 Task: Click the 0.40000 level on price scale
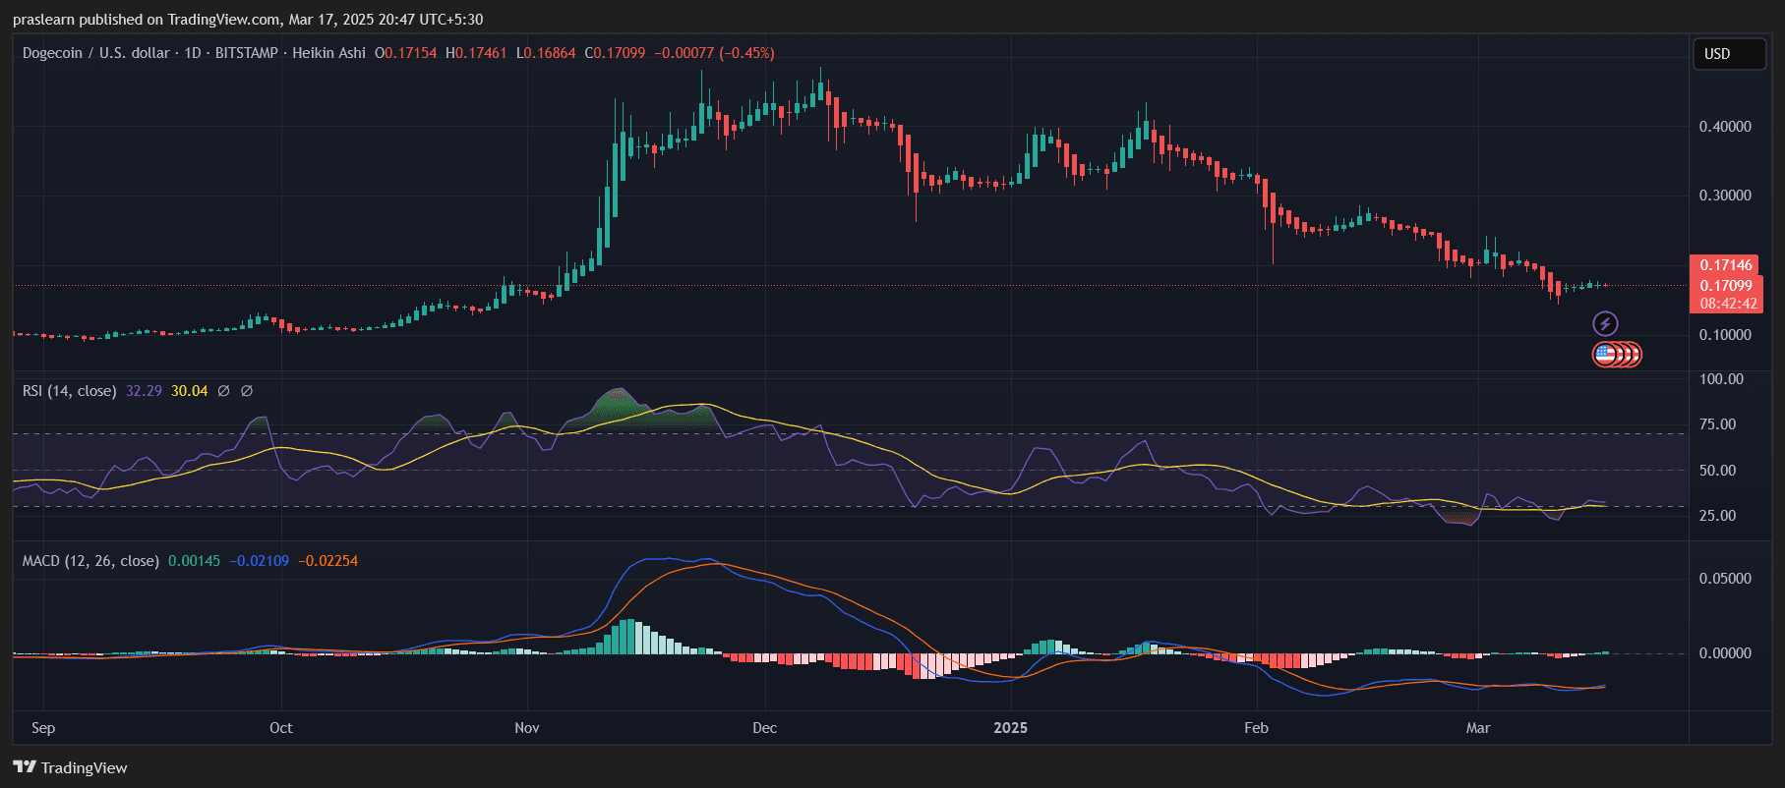pyautogui.click(x=1725, y=127)
